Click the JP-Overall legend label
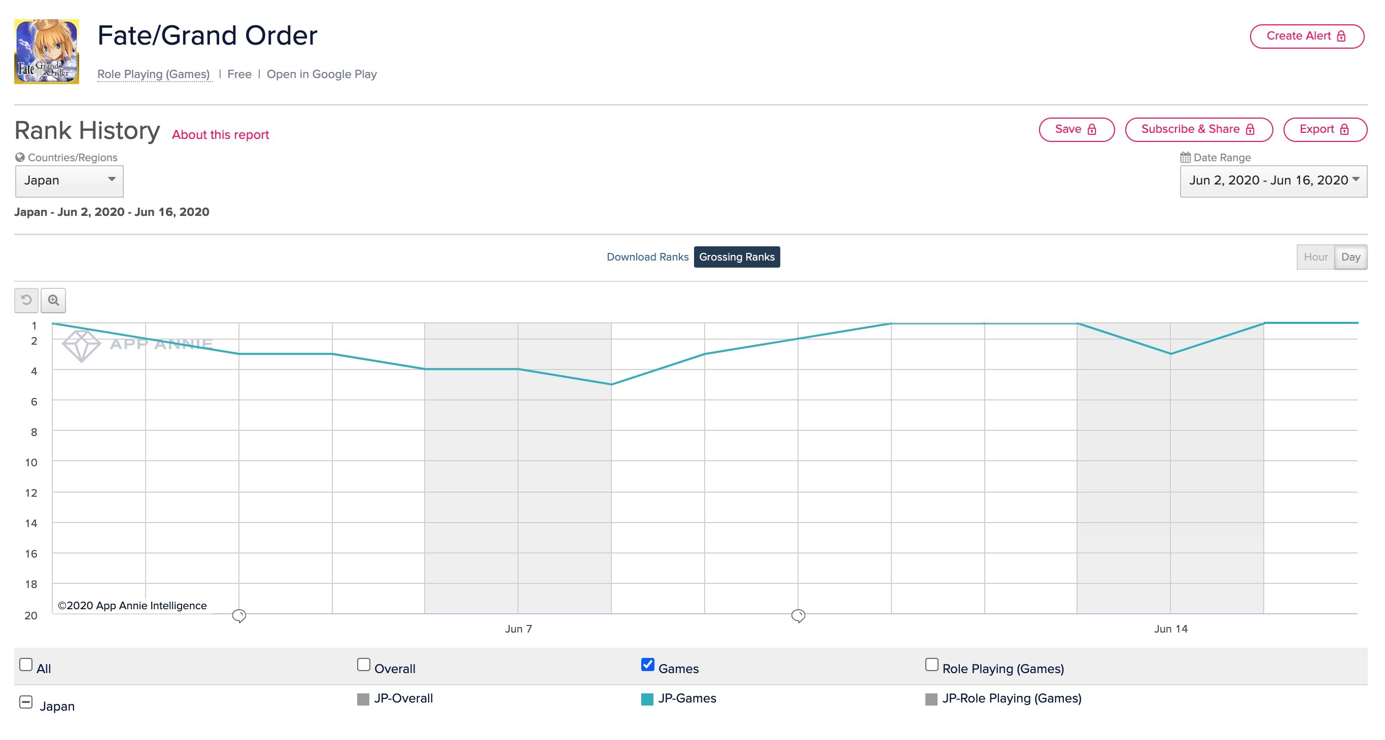 click(403, 698)
